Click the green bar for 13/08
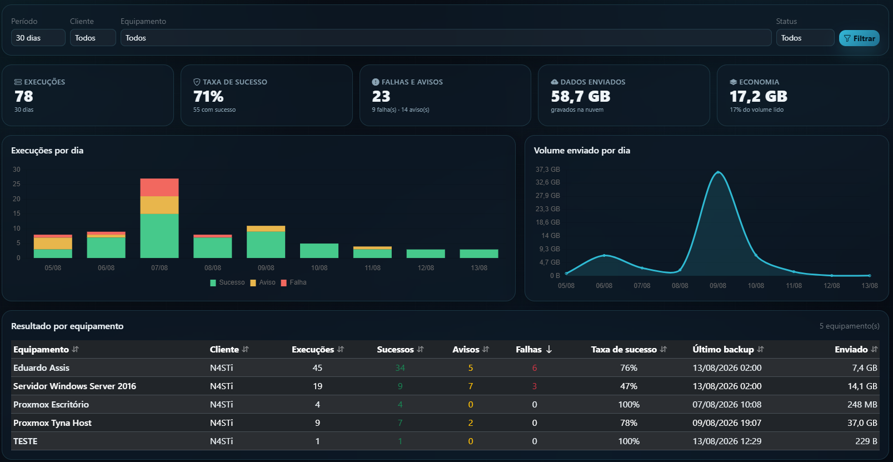Screen dimensions: 893x462 click(479, 254)
